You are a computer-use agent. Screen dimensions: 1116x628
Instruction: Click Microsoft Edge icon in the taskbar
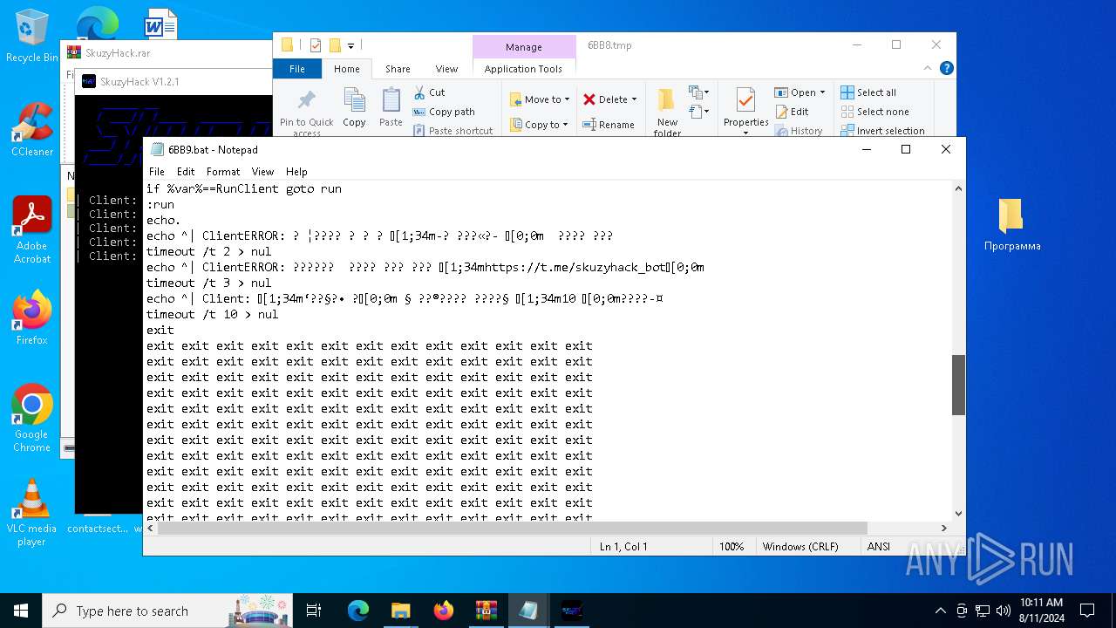click(358, 611)
